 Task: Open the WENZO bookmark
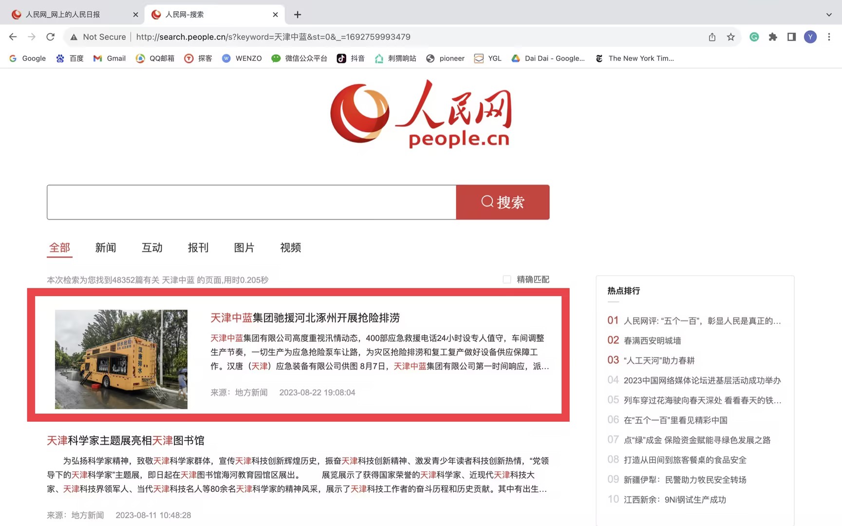point(242,58)
